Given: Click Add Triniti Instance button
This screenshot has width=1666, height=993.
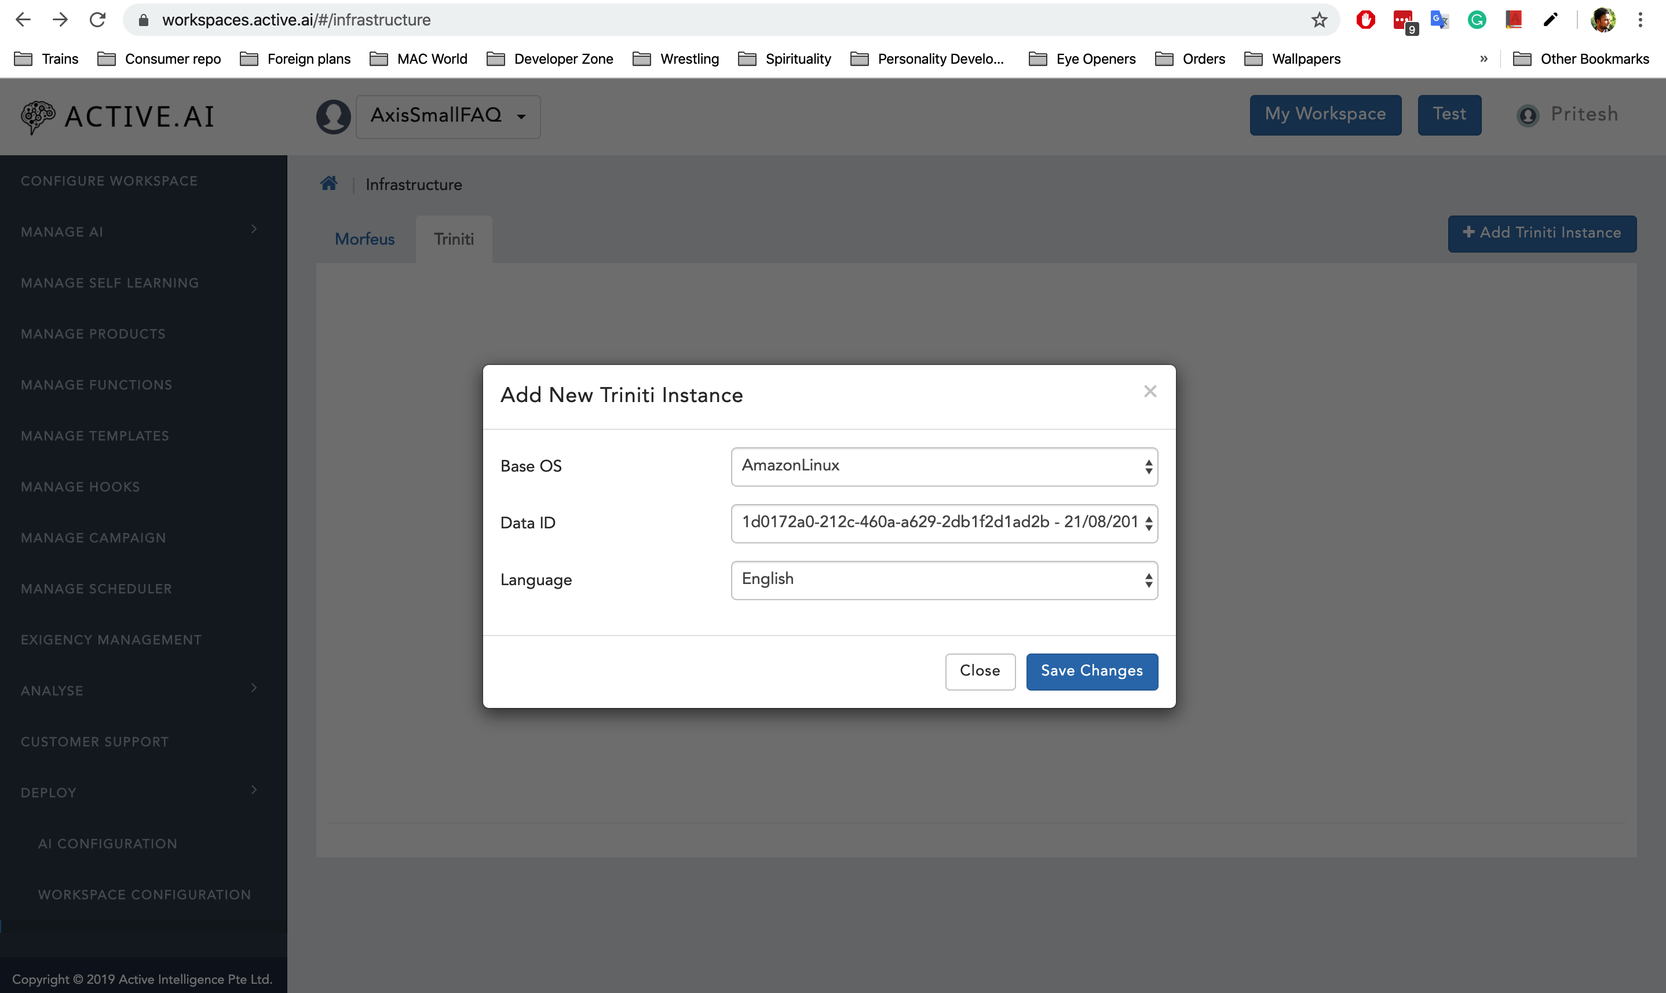Looking at the screenshot, I should coord(1542,233).
